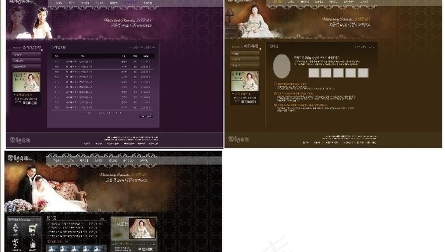Open seated bride gallery thumbnail in black template
This screenshot has width=445, height=252.
142,228
